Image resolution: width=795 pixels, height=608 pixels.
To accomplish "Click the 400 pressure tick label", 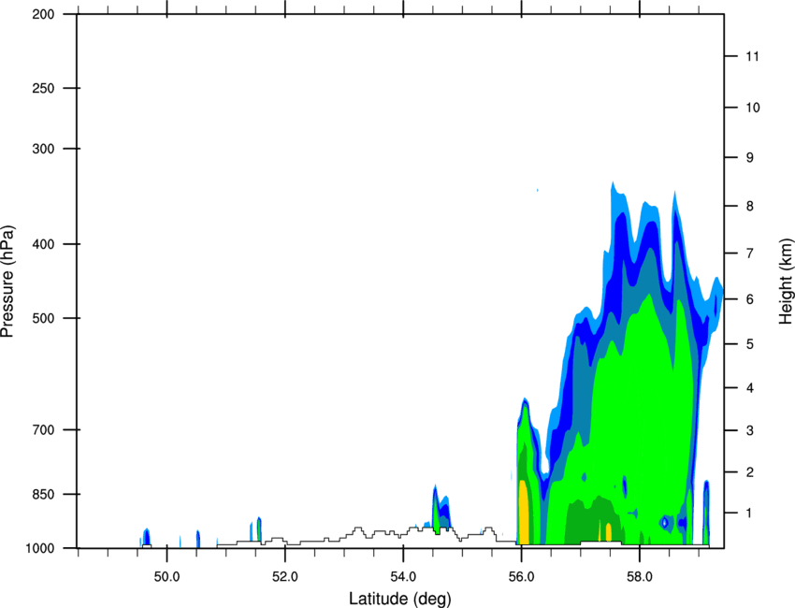I will [43, 244].
